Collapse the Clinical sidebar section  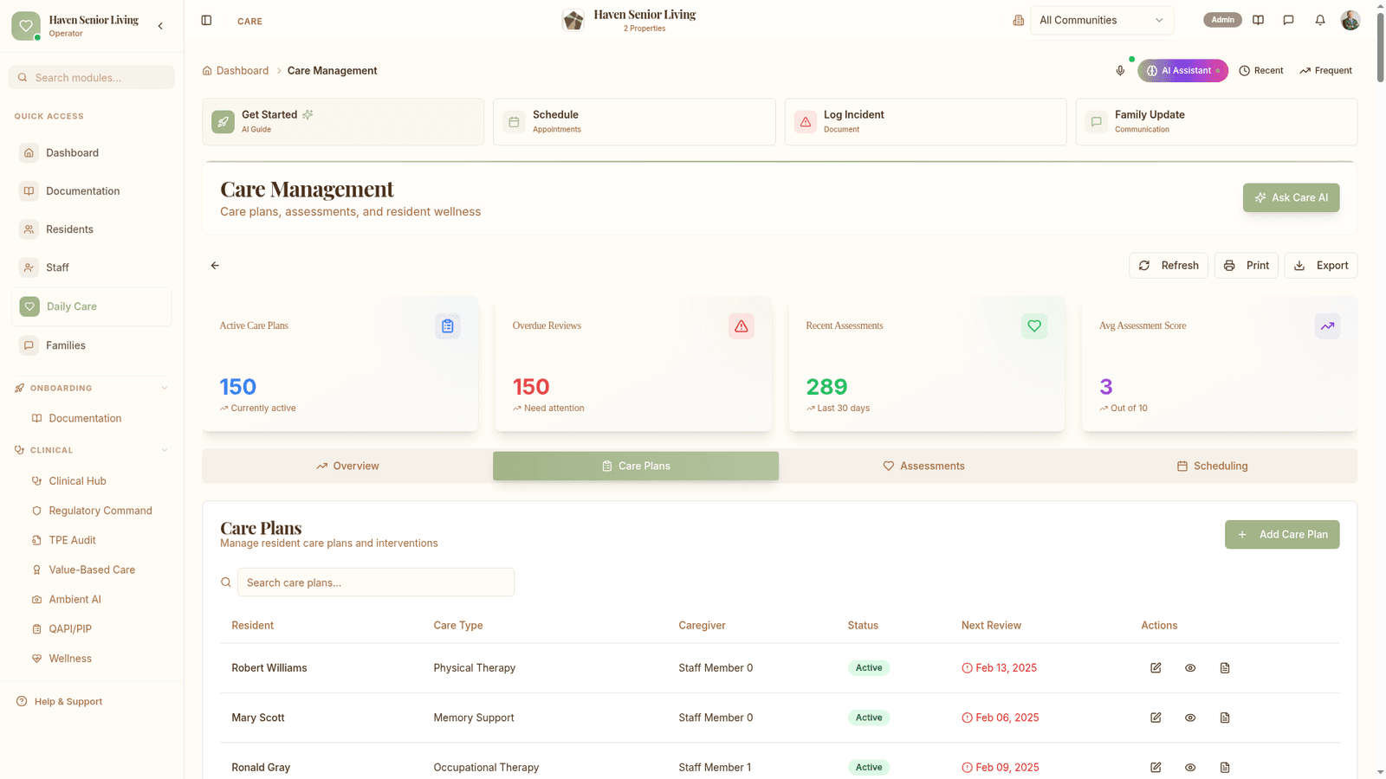click(165, 450)
